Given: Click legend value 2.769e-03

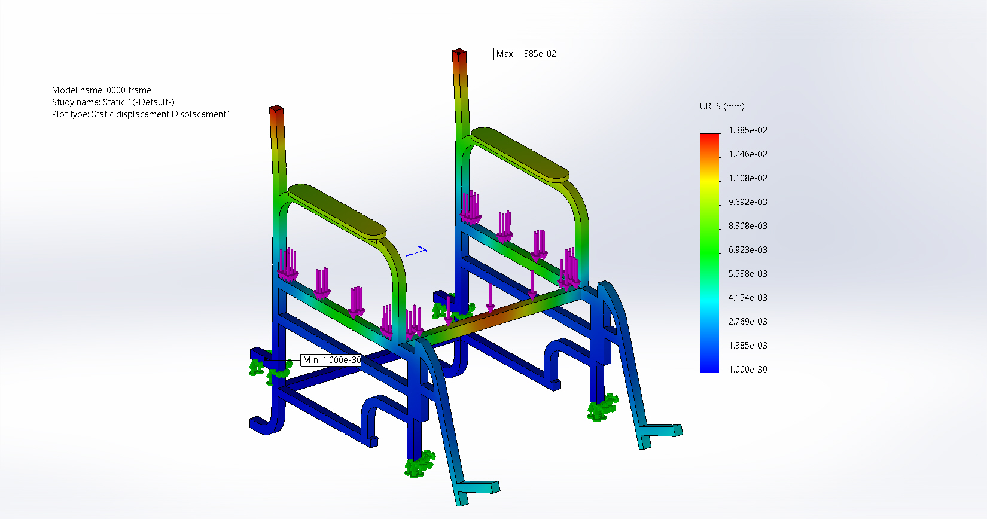Looking at the screenshot, I should pyautogui.click(x=748, y=322).
